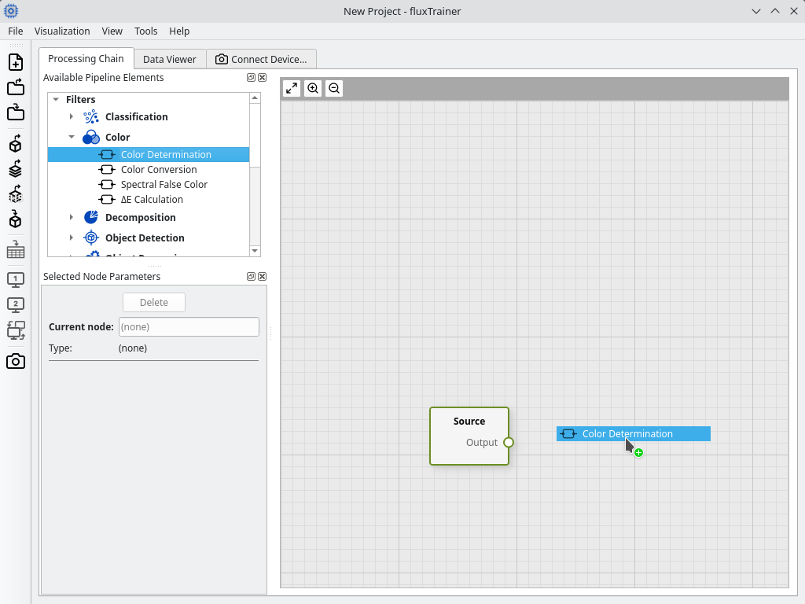Click the Classification category label

(x=137, y=116)
